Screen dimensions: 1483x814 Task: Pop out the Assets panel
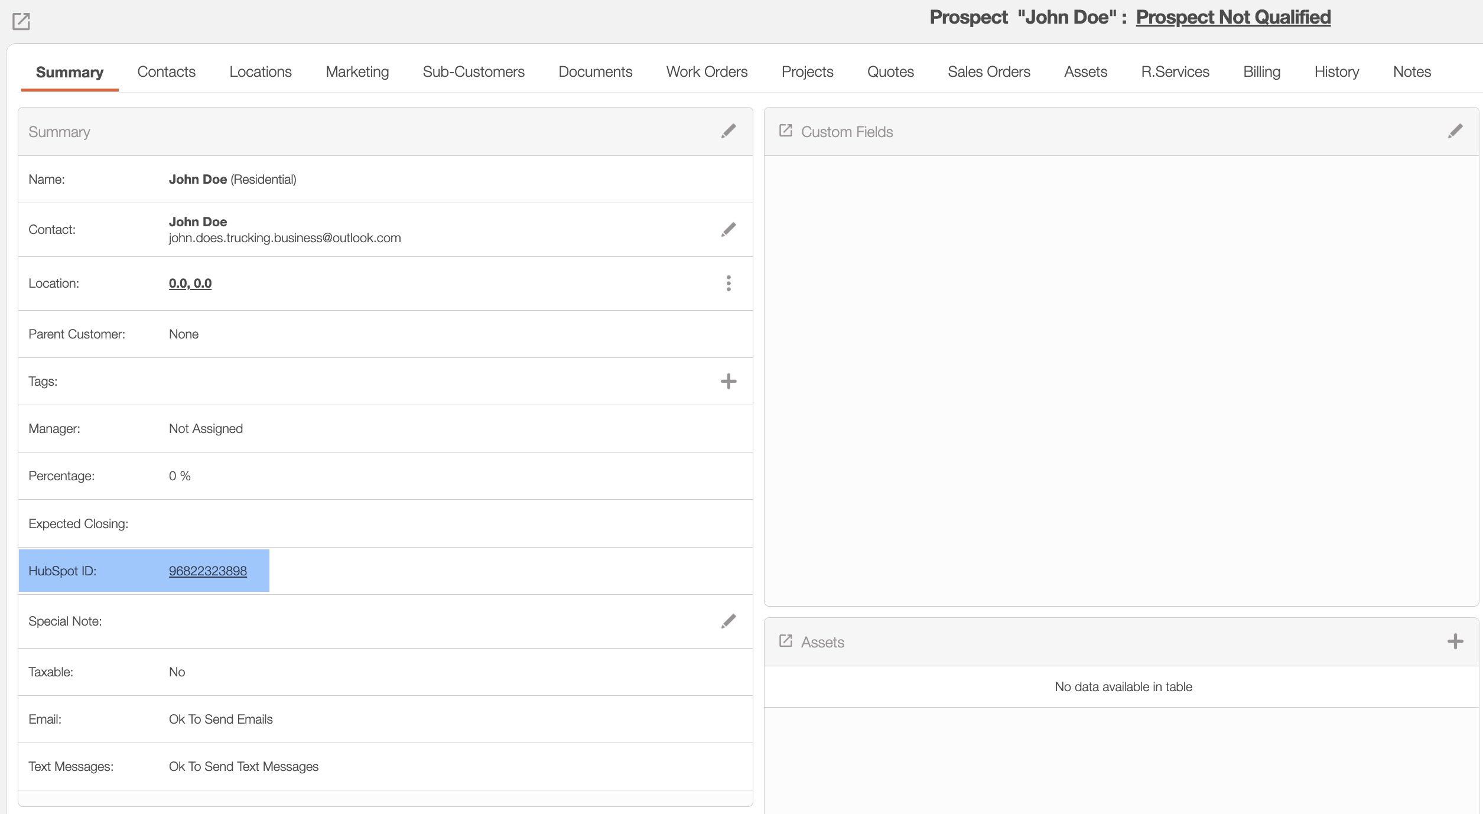(x=785, y=641)
